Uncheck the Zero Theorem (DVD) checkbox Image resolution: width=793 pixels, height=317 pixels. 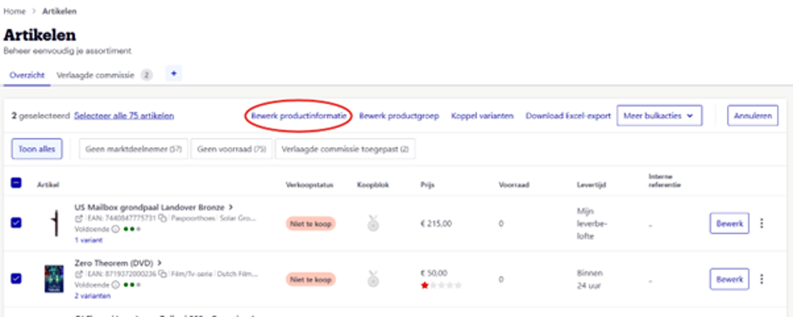(x=17, y=278)
